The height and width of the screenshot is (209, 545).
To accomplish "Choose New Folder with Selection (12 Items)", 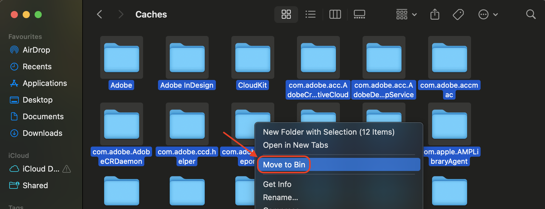I will pyautogui.click(x=329, y=132).
